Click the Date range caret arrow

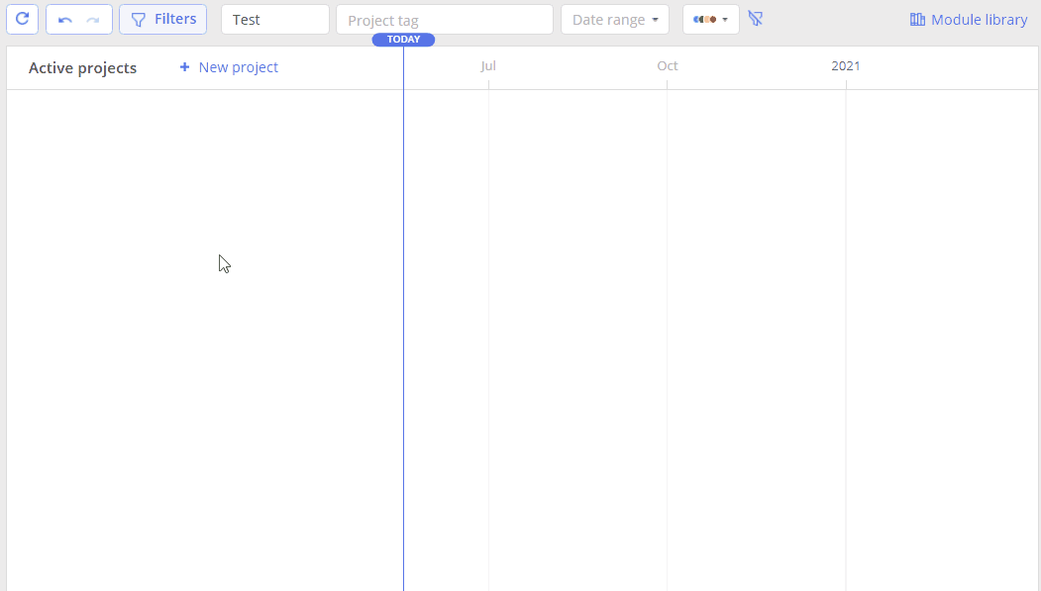point(656,19)
